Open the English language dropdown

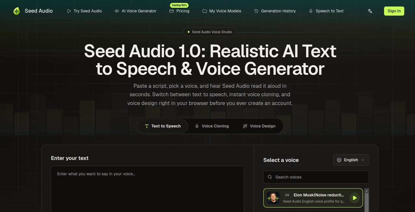(x=351, y=160)
